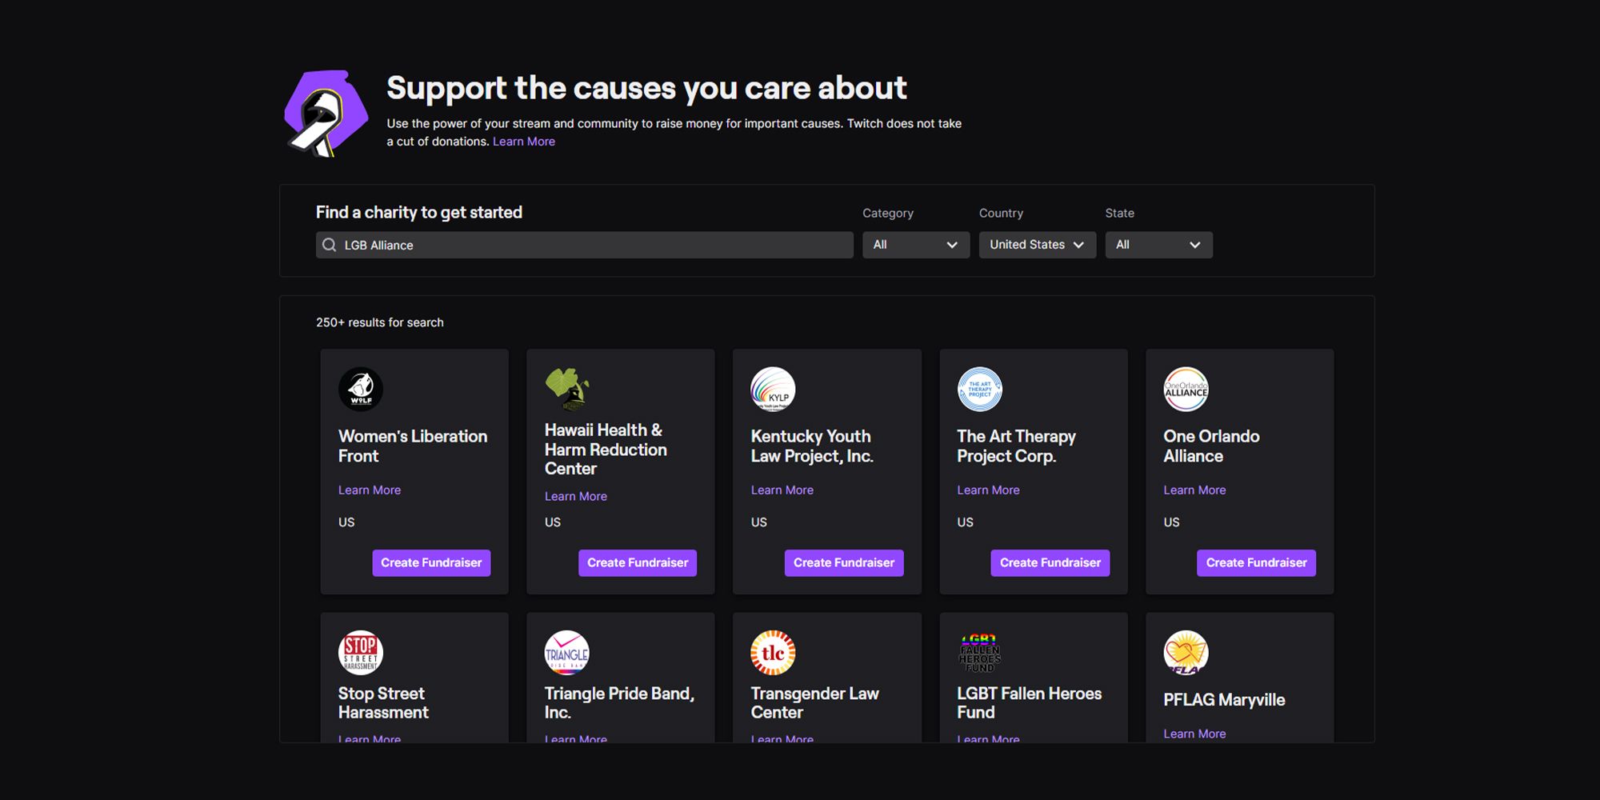Learn More about Kentucky Youth Law Project

[x=782, y=490]
